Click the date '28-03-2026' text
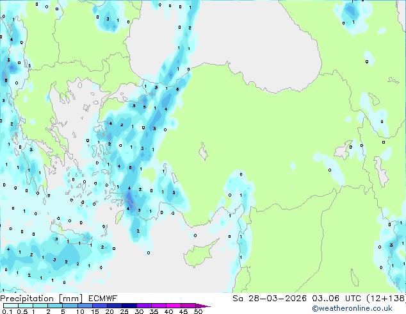The width and height of the screenshot is (406, 314). (277, 299)
